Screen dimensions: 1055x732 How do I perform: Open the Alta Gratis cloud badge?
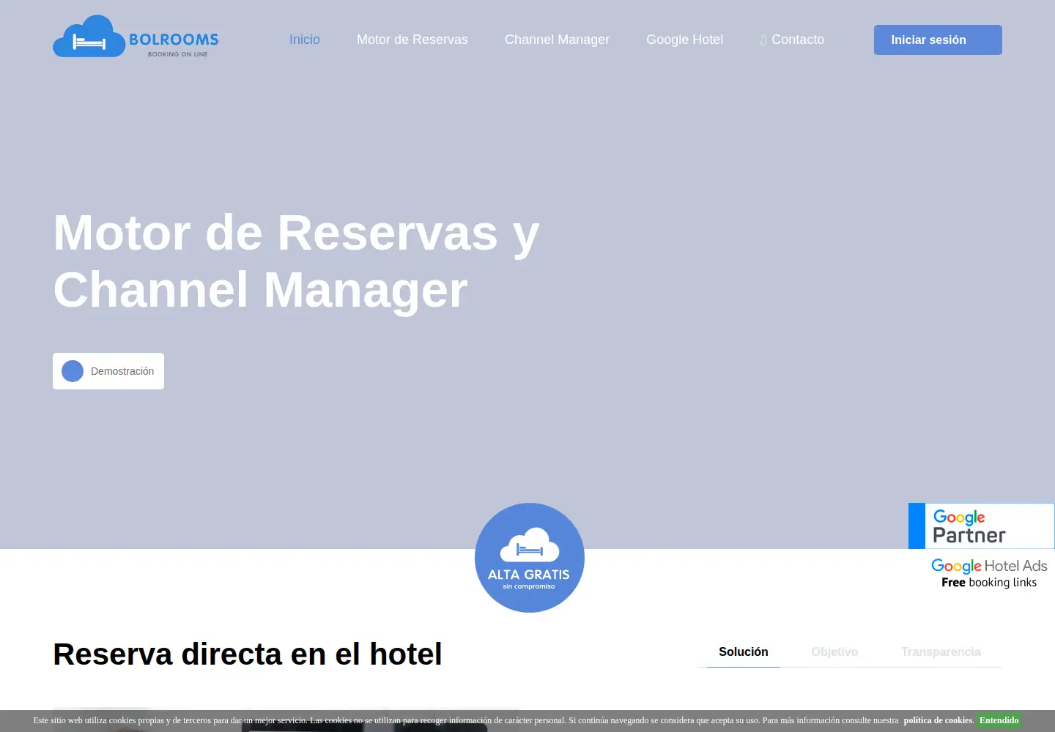click(x=530, y=558)
